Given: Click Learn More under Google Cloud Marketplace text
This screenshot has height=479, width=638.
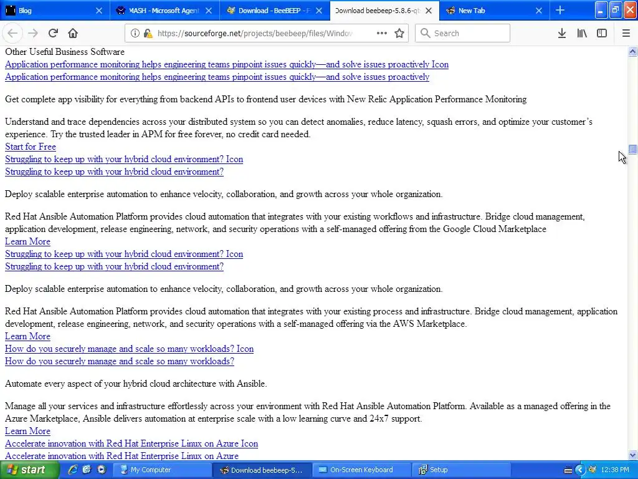Looking at the screenshot, I should 27,241.
